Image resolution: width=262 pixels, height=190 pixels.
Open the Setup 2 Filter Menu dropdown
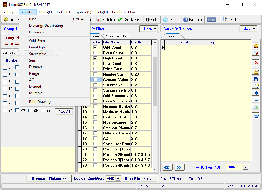pyautogui.click(x=149, y=29)
